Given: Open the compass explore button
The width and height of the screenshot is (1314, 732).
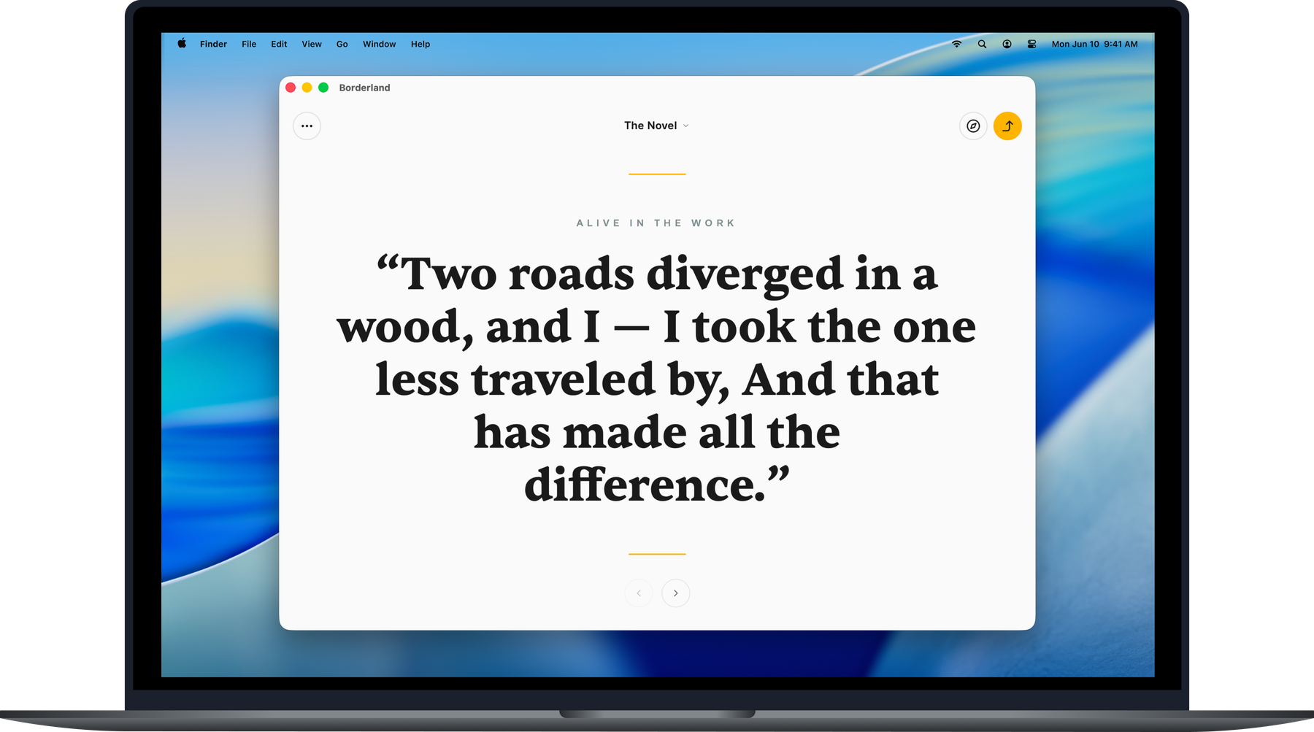Looking at the screenshot, I should coord(973,126).
